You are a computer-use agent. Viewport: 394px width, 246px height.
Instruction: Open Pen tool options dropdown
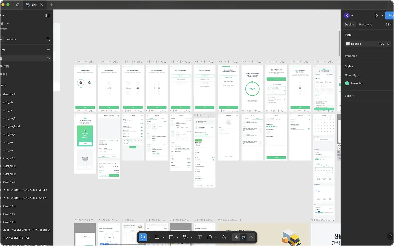(192, 238)
